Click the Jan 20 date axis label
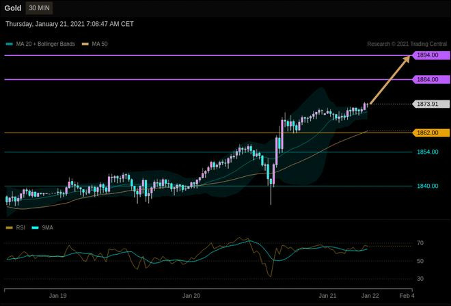The height and width of the screenshot is (306, 451). (191, 296)
